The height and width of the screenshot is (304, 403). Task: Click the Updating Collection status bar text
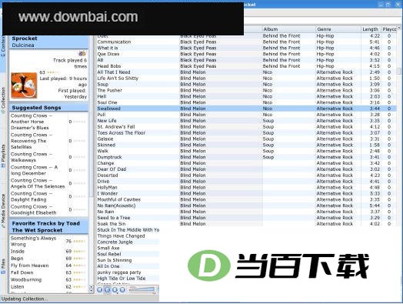25,299
